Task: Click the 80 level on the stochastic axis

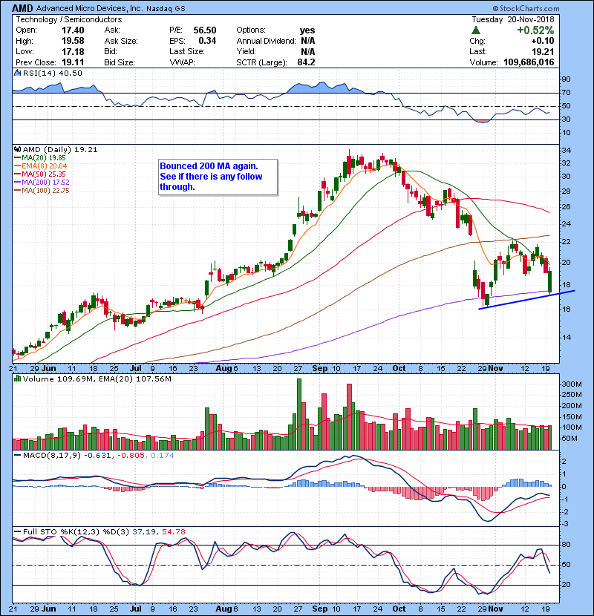Action: [x=566, y=545]
